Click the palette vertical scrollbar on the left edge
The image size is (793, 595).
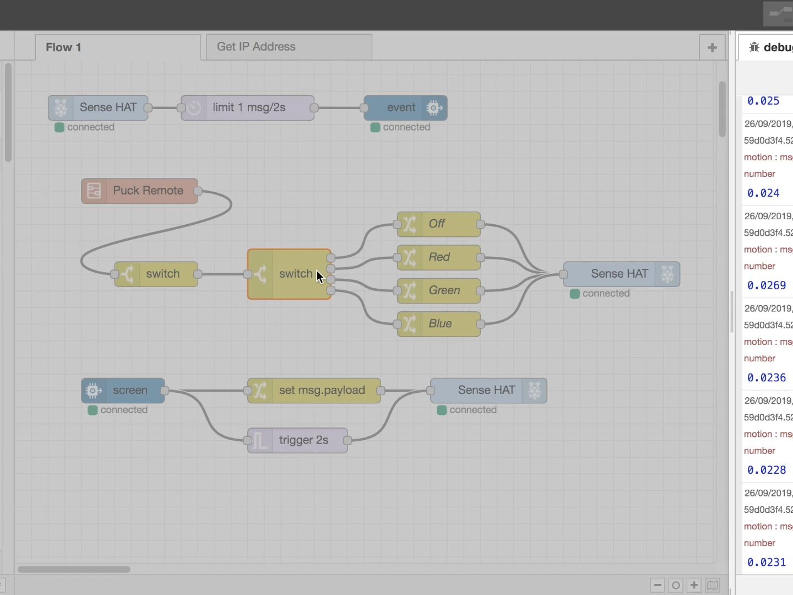pyautogui.click(x=8, y=112)
